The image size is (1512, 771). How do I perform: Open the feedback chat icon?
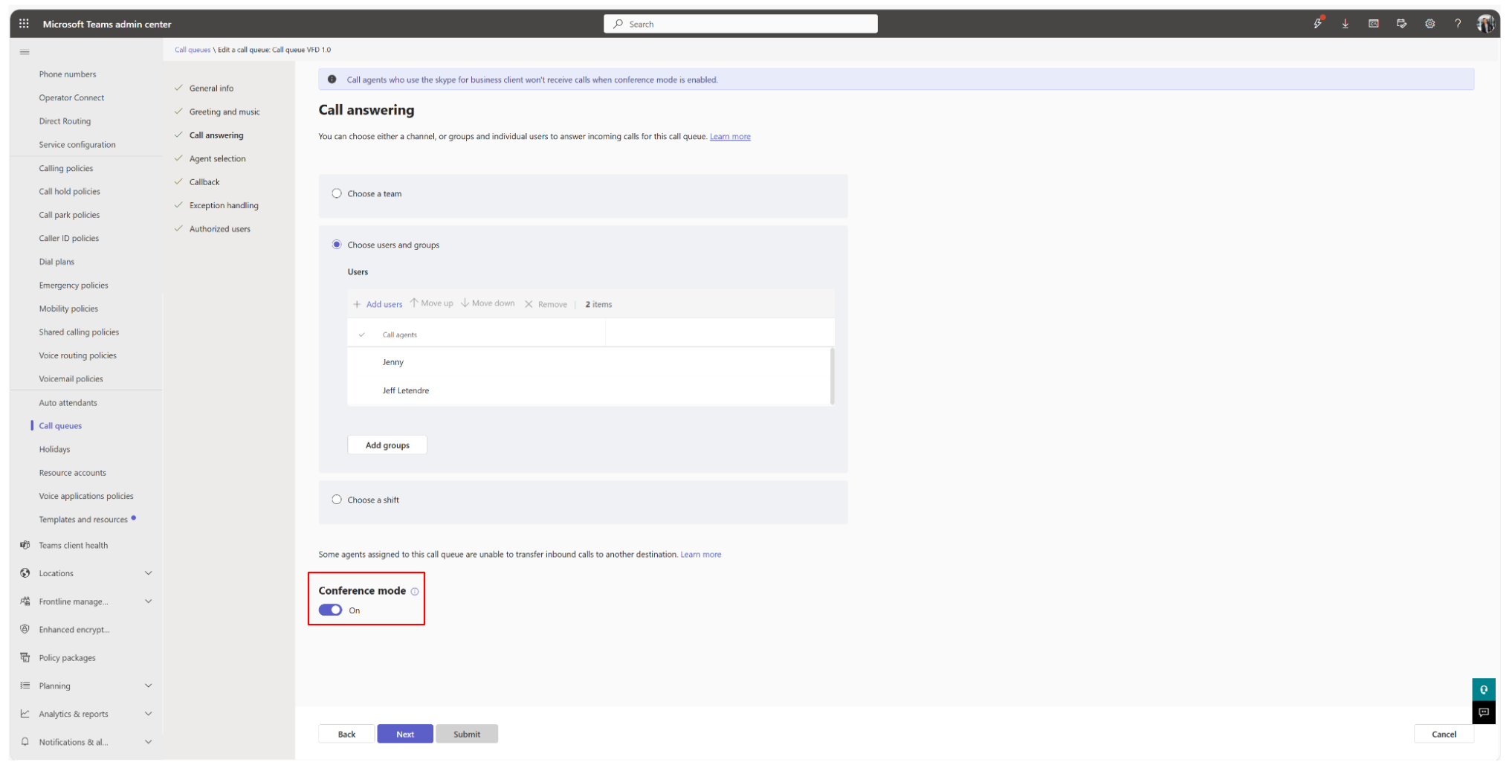click(1483, 712)
